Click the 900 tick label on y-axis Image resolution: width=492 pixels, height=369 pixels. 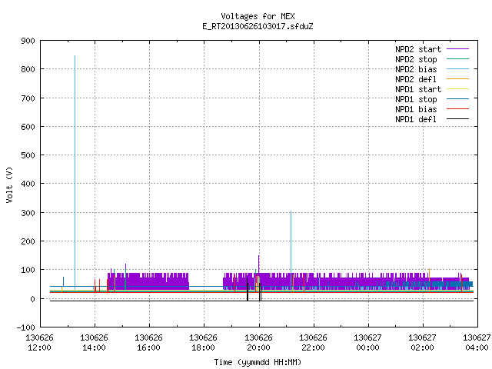point(28,41)
